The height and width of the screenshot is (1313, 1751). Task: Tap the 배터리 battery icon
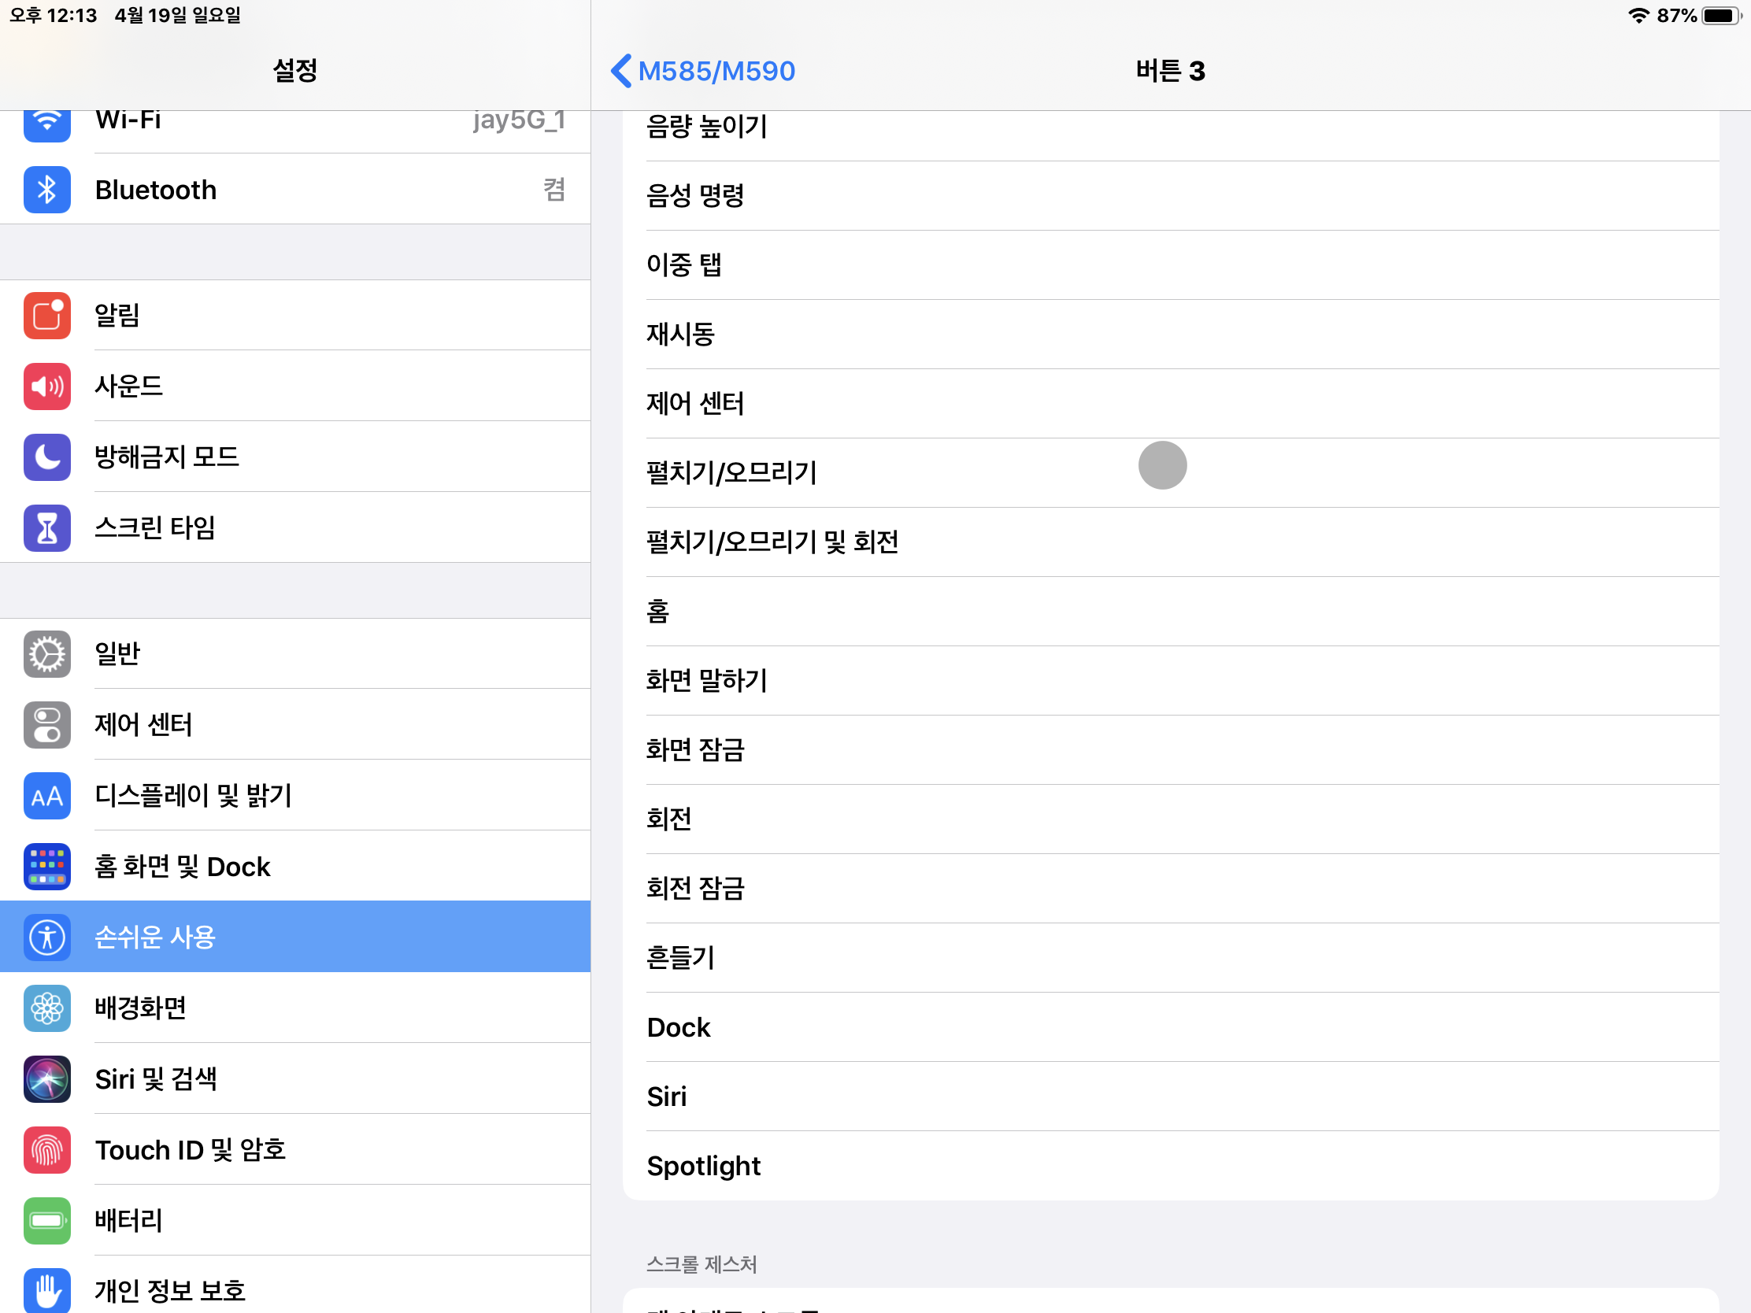(x=46, y=1220)
